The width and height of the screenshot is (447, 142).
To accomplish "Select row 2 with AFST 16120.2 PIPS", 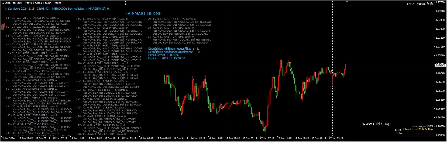I will (x=32, y=27).
